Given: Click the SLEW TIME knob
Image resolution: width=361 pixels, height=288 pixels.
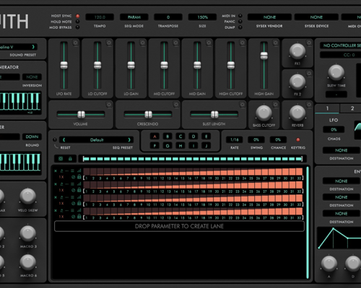Looking at the screenshot, I should 336,73.
